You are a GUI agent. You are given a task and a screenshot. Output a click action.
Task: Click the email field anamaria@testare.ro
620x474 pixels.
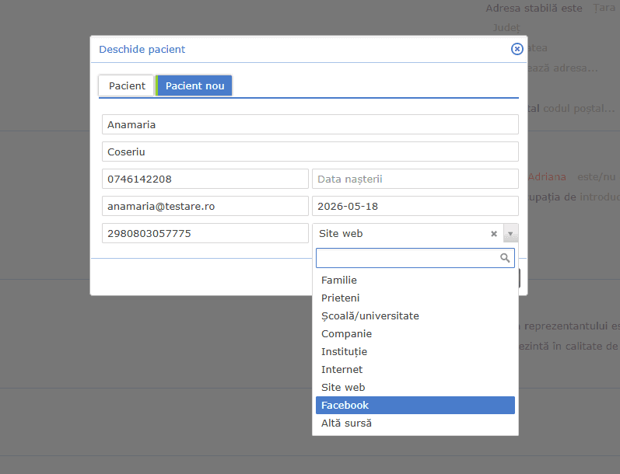click(205, 206)
